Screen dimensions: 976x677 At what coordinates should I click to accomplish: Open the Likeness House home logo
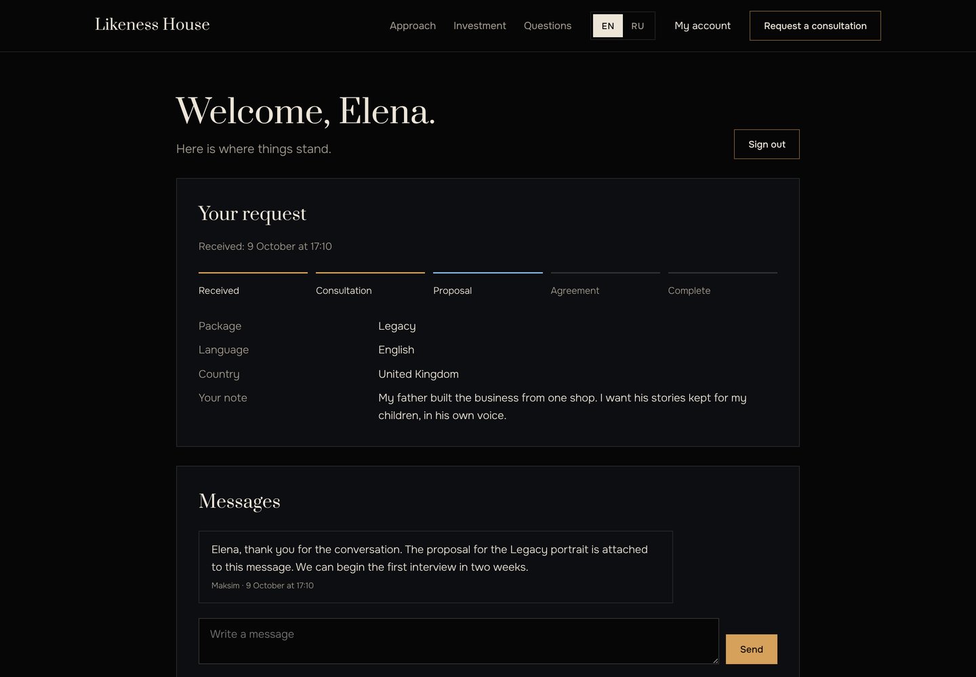152,24
